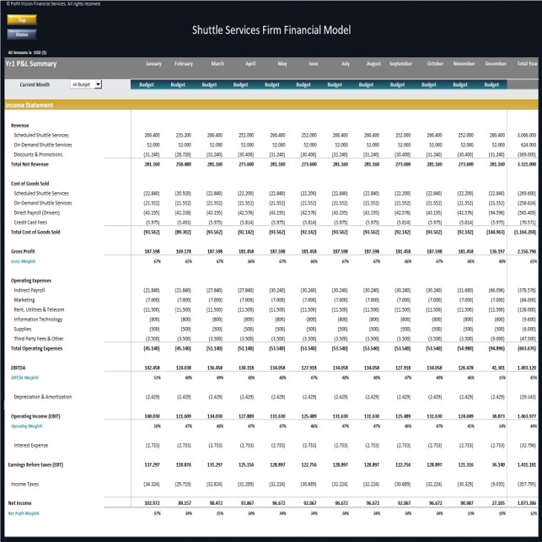Select the Gross Profit row label
The image size is (542, 542).
pyautogui.click(x=23, y=251)
